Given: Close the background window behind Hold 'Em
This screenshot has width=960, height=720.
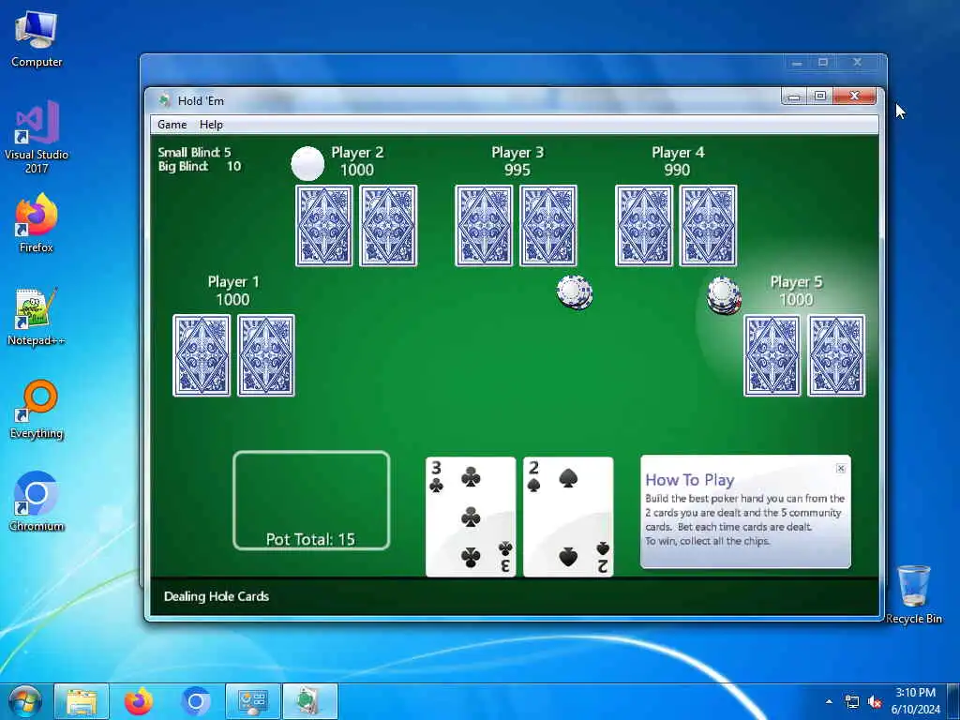Looking at the screenshot, I should click(x=857, y=63).
